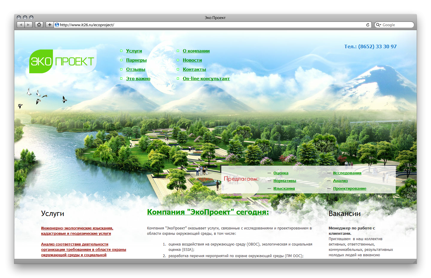Open Инженерно-экологические изыскания services link
Viewport: 431px width, 278px height.
pos(77,231)
